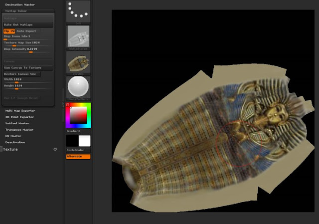This screenshot has height=224, width=319.
Task: Click Size Canvas To Texture
Action: pyautogui.click(x=28, y=68)
